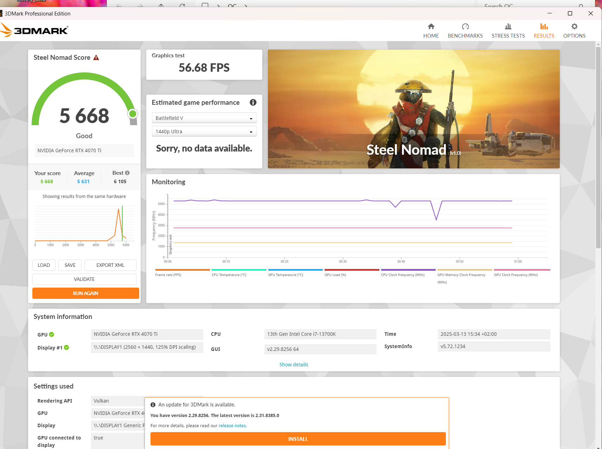Viewport: 602px width, 449px height.
Task: Click the RUN AGAIN button
Action: click(86, 293)
